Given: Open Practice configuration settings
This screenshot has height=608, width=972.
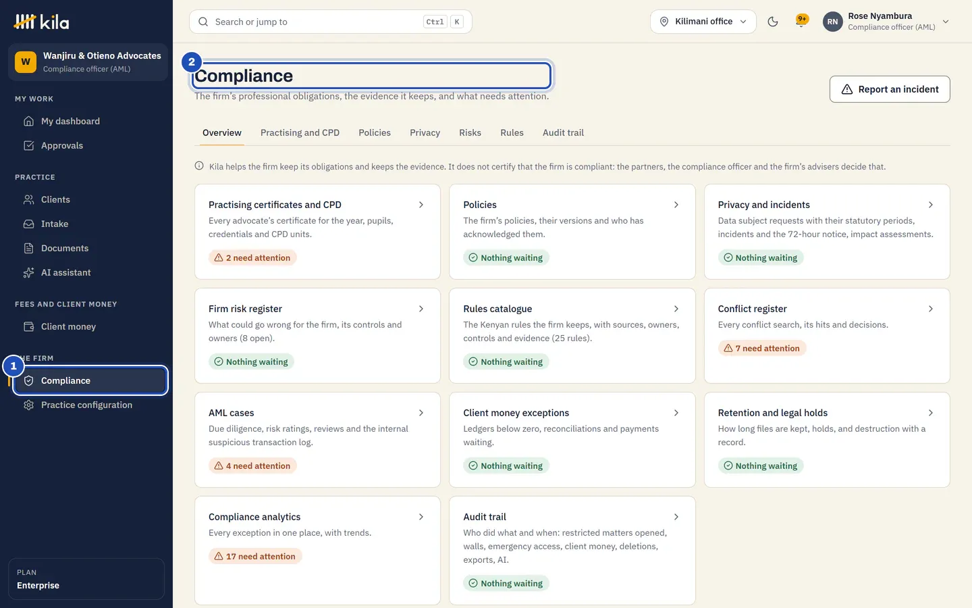Looking at the screenshot, I should pos(88,405).
